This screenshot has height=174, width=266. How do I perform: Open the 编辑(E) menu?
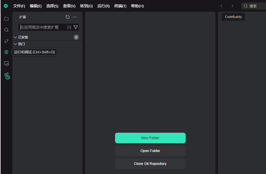(x=36, y=6)
